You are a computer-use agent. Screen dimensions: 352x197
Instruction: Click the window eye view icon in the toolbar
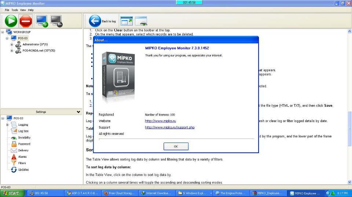tap(141, 21)
